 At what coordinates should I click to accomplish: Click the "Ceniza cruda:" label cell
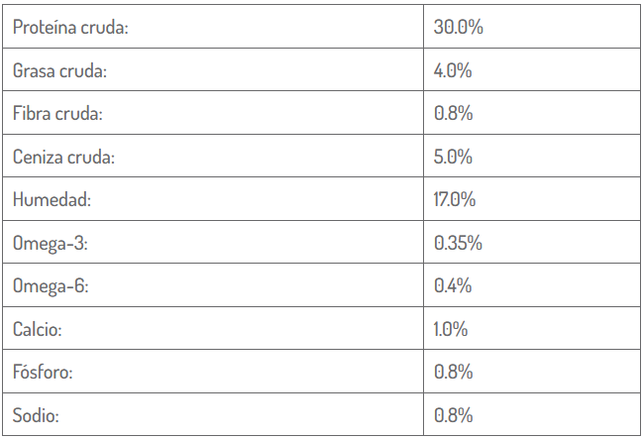[63, 157]
